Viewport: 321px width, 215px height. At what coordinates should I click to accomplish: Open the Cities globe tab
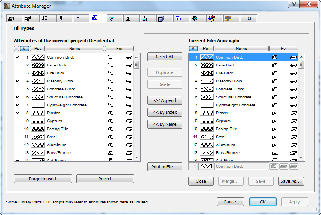pos(199,18)
